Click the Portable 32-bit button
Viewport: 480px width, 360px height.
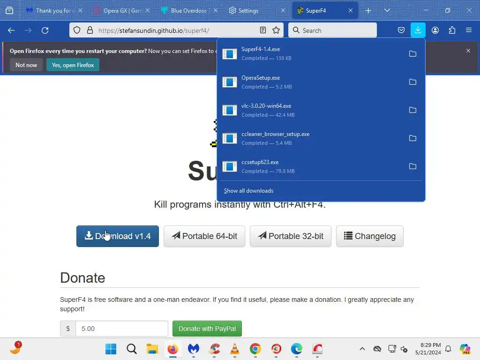(291, 236)
